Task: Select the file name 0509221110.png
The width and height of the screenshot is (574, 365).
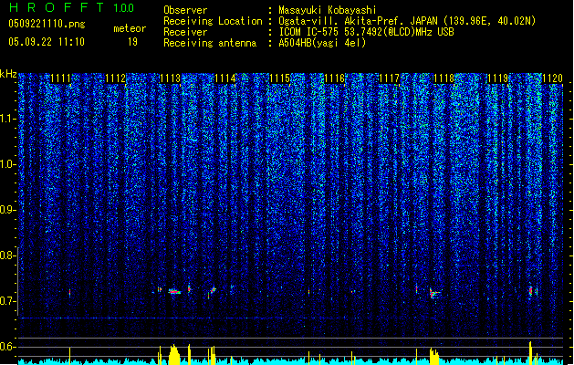Action: (47, 24)
